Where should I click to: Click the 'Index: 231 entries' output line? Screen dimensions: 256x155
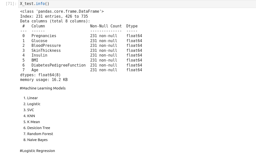54,16
